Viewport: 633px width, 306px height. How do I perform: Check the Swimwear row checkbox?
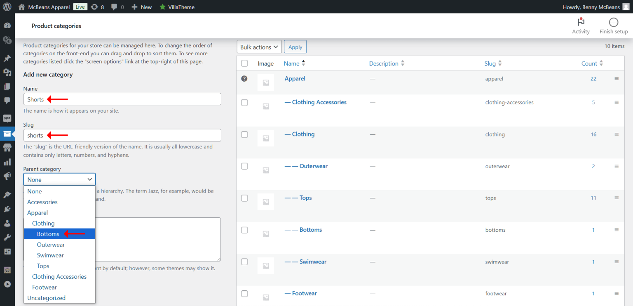point(244,262)
